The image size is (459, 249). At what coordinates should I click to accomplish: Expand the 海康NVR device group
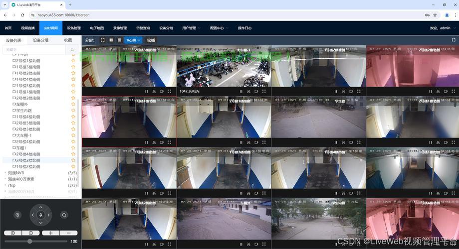tap(5, 173)
